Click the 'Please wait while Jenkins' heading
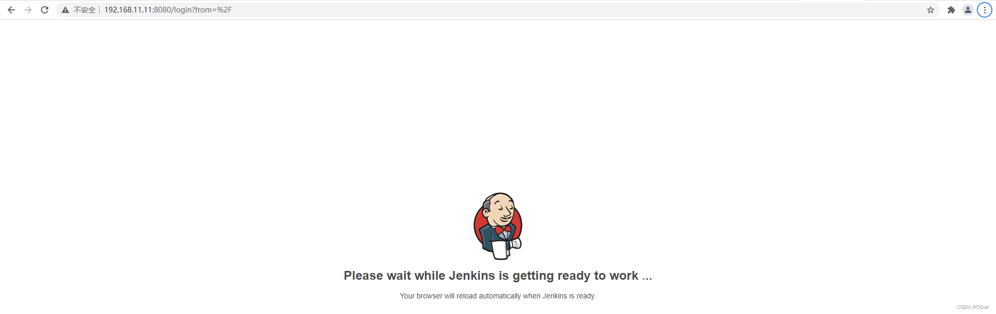The width and height of the screenshot is (996, 314). click(x=498, y=276)
